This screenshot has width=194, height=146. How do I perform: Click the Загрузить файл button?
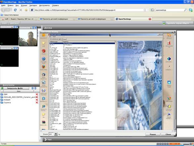(15, 88)
